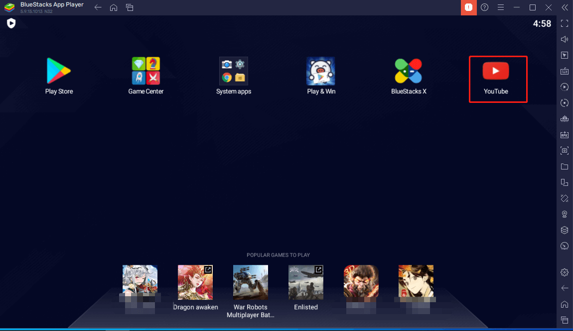Image resolution: width=573 pixels, height=331 pixels.
Task: Click the shield play icon at top left
Action: (11, 23)
